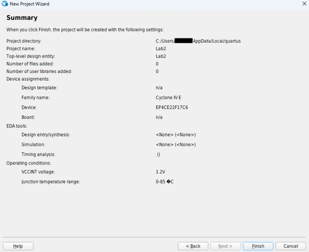
Task: Select the Summary heading
Action: click(22, 18)
